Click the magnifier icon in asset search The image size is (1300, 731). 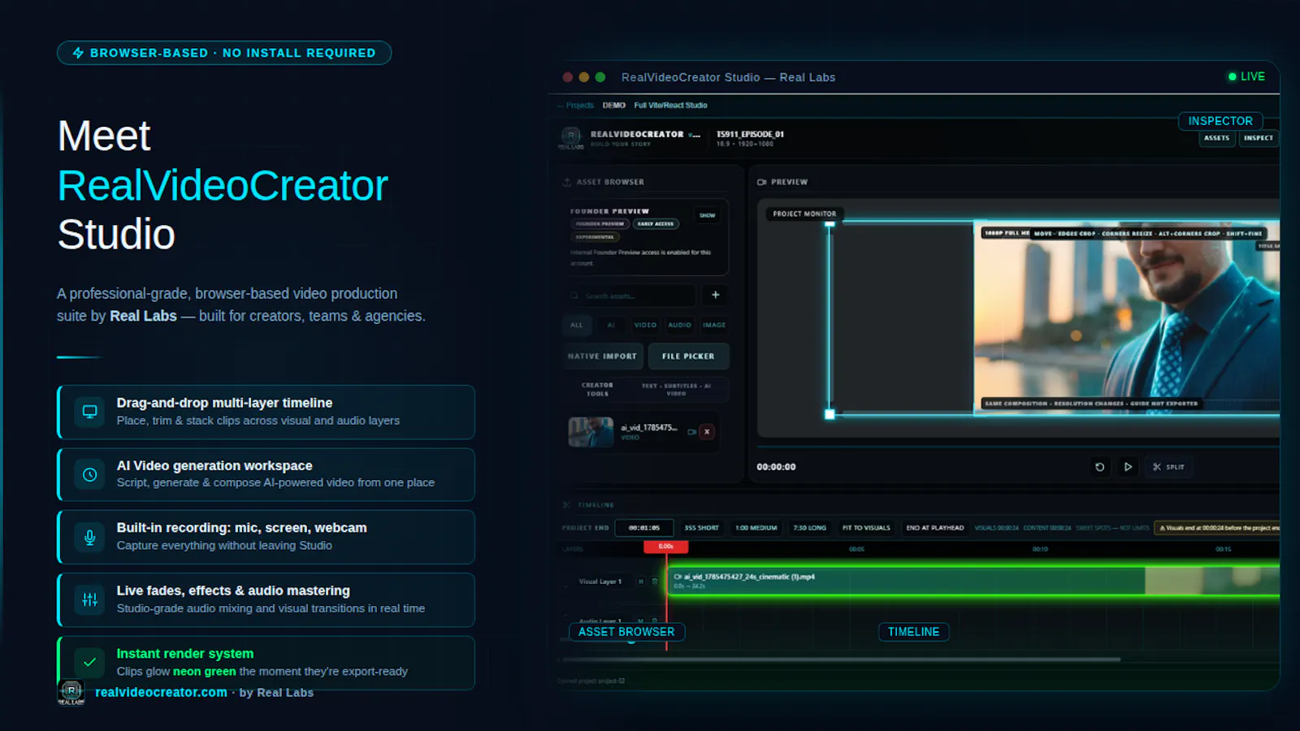[x=574, y=296]
